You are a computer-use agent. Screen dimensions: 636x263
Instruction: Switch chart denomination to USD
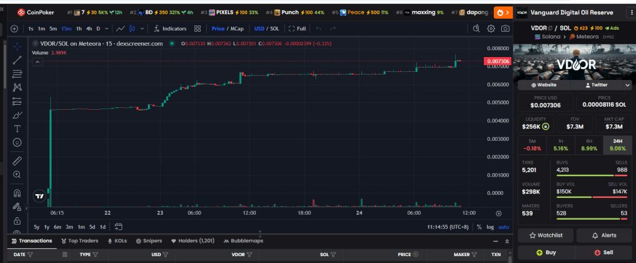point(259,29)
